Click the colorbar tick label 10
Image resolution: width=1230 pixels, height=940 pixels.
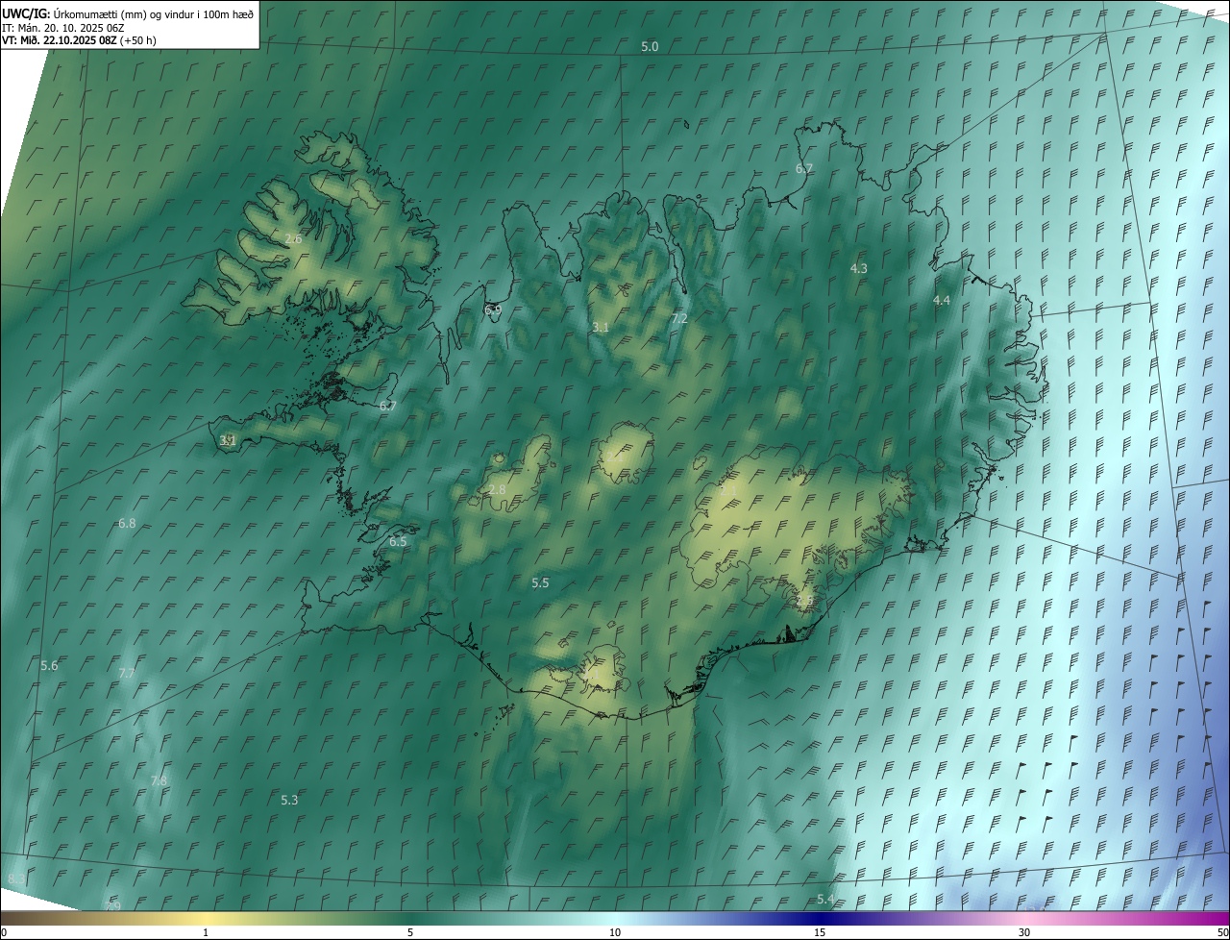[615, 932]
